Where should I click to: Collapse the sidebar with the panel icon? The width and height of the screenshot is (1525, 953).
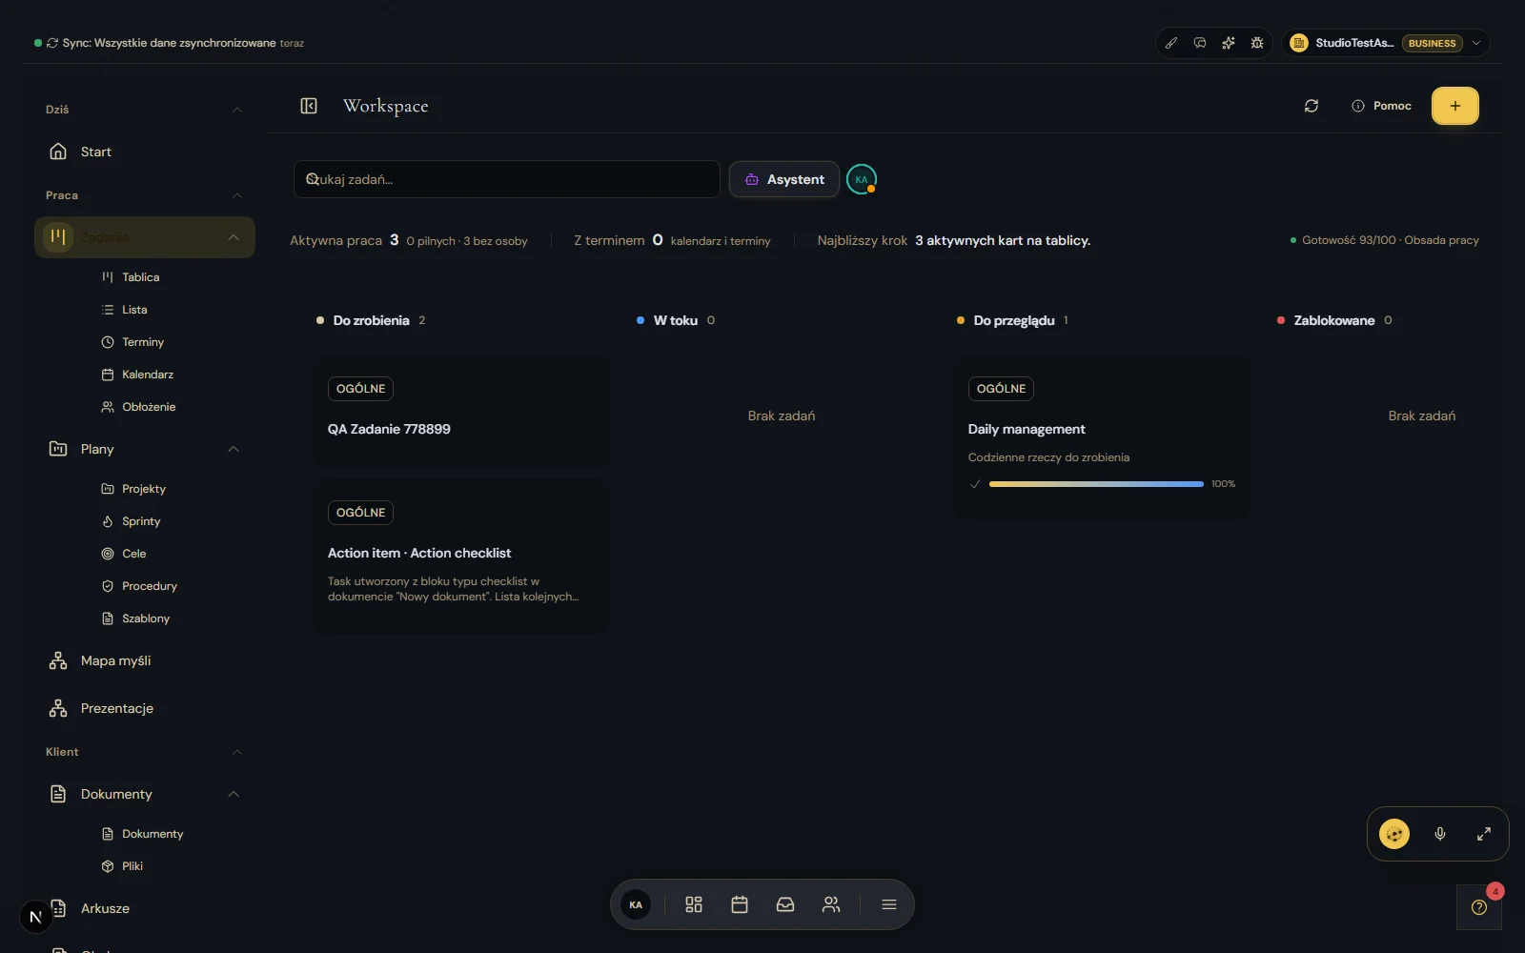pos(309,106)
